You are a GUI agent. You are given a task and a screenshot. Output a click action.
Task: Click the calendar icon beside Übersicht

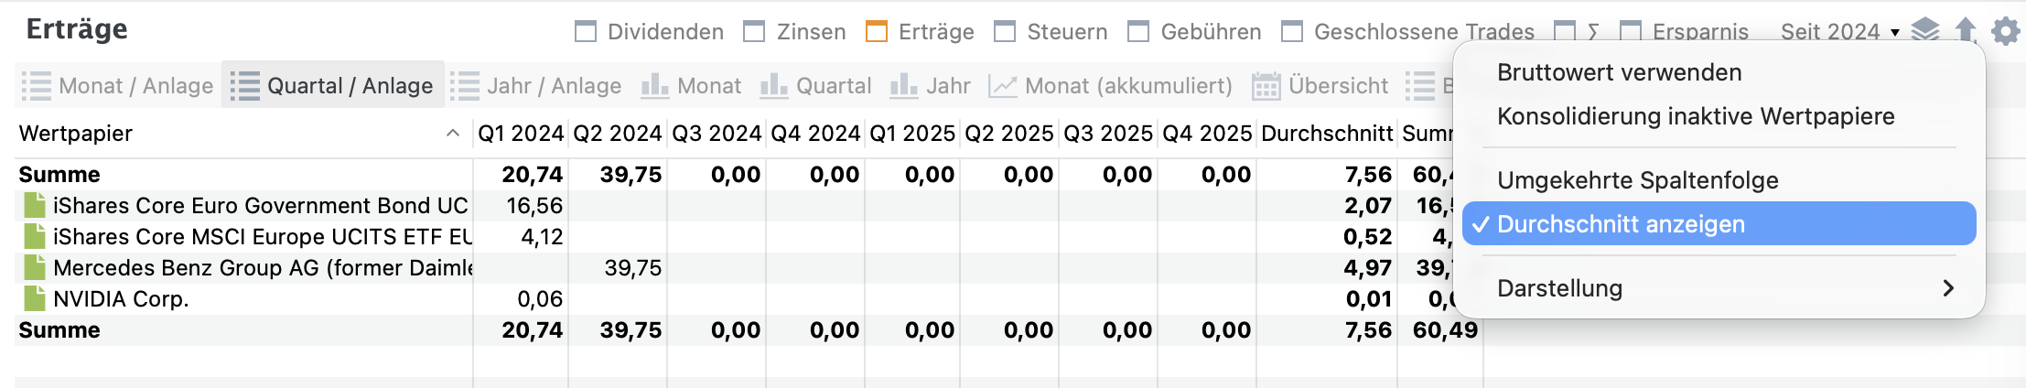(x=1266, y=86)
